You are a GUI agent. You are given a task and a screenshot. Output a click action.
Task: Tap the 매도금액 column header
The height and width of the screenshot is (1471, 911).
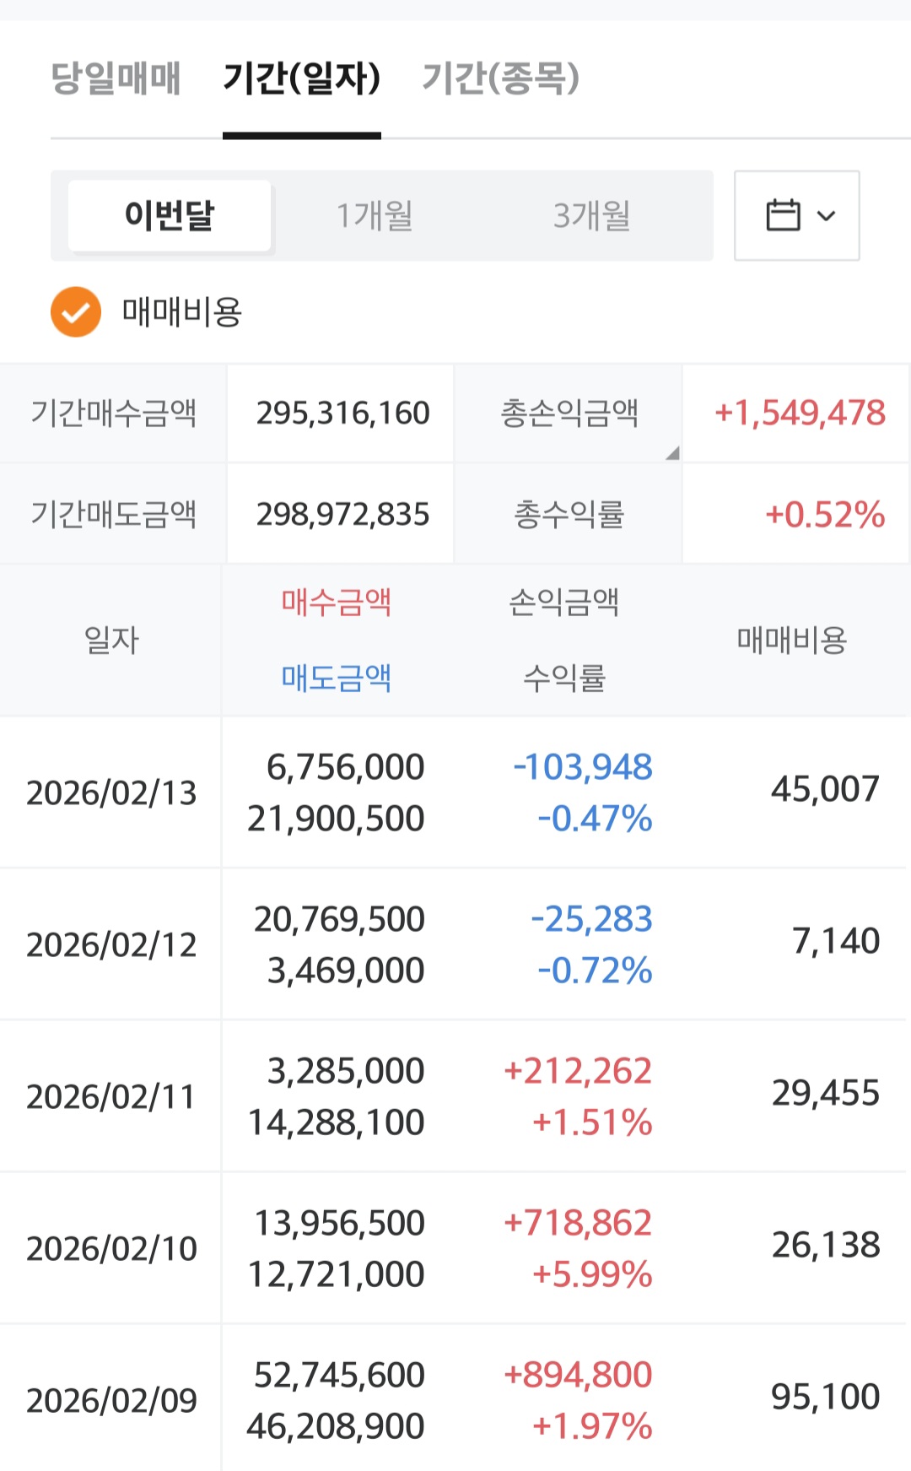[x=337, y=678]
